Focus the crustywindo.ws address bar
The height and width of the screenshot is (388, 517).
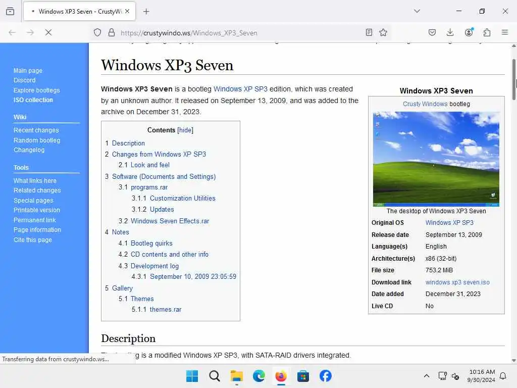[241, 33]
